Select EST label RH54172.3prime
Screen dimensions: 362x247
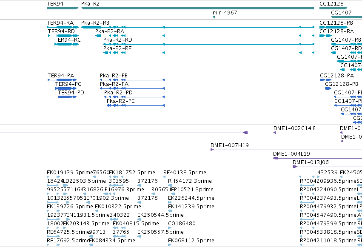(x=190, y=181)
